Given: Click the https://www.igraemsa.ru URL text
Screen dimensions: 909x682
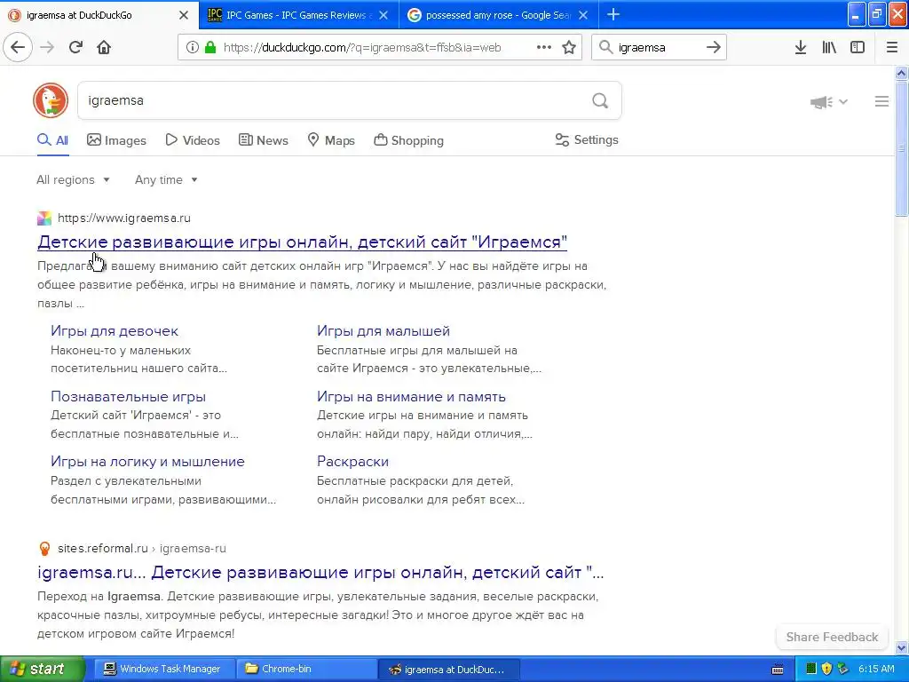Looking at the screenshot, I should tap(124, 218).
